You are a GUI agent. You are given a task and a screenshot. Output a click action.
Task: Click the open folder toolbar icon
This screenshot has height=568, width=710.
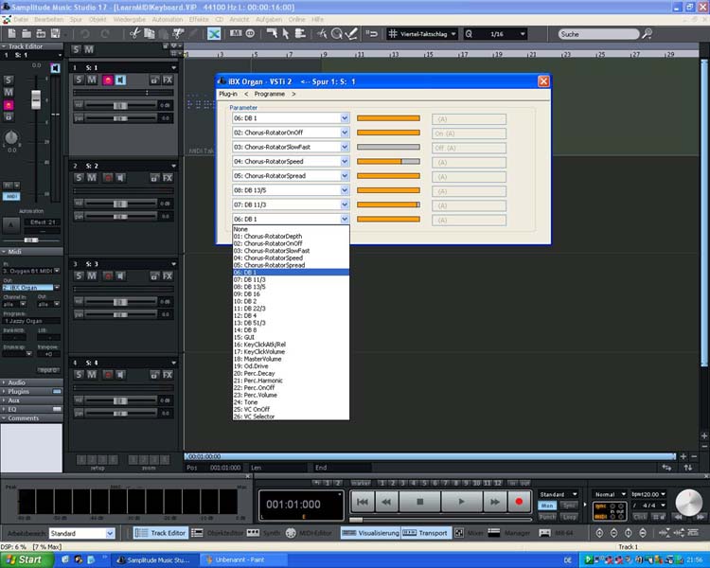27,33
